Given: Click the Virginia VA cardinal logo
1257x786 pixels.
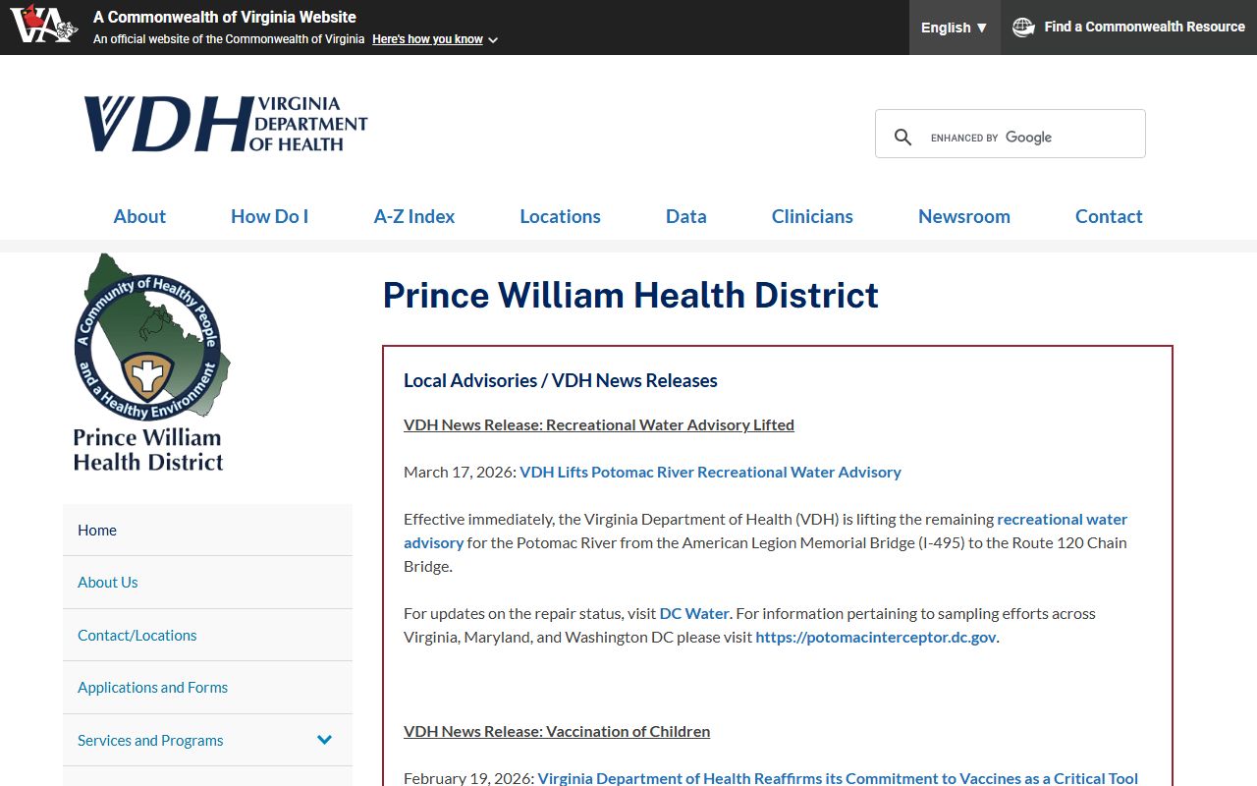Looking at the screenshot, I should tap(43, 25).
